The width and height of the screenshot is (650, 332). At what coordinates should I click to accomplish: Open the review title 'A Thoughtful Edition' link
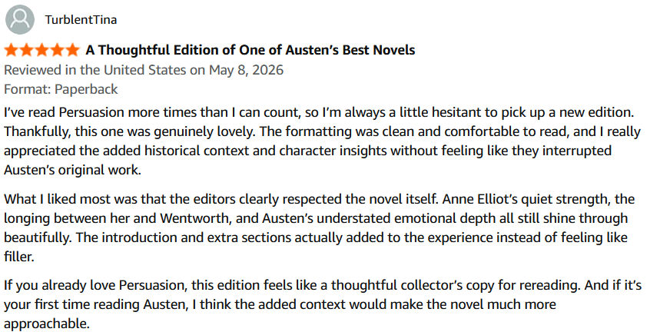250,50
